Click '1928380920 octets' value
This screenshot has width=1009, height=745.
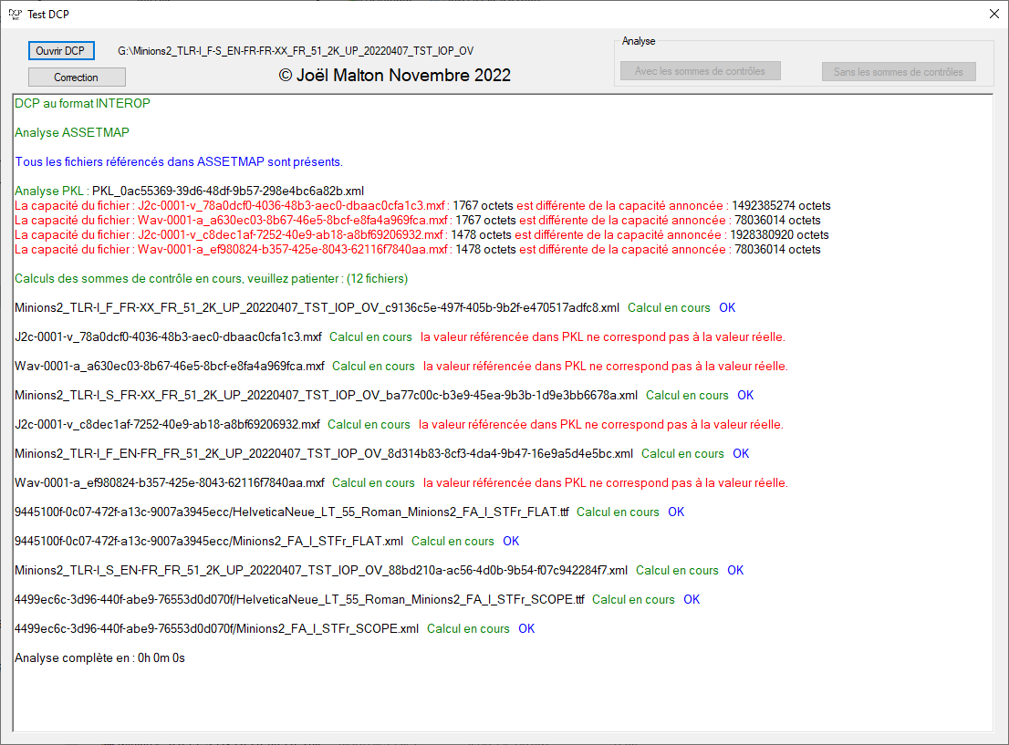(779, 235)
